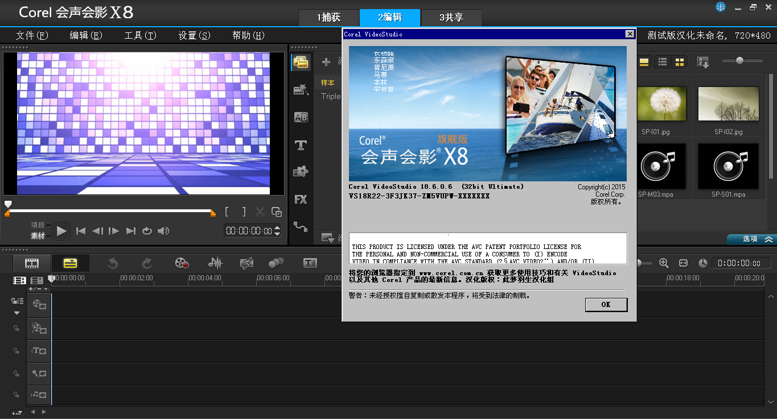Open the Track Manager icon
Screen dimensions: 777x419
click(37, 280)
